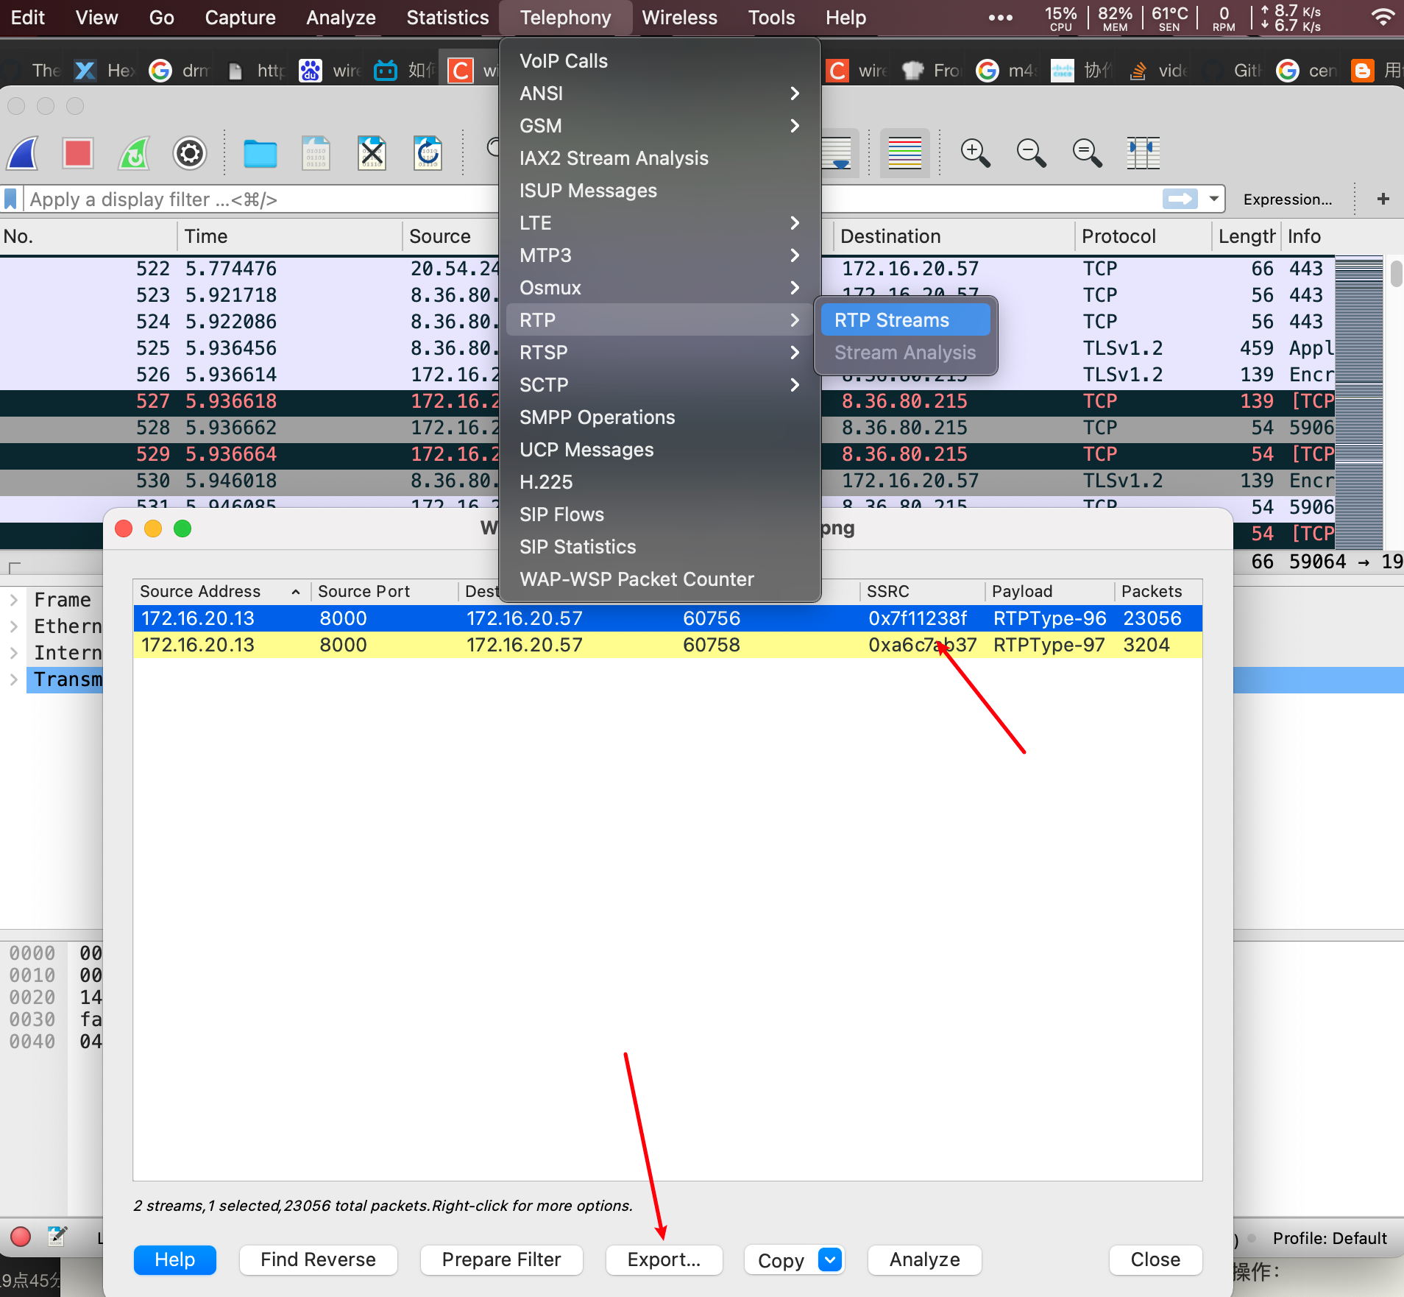This screenshot has height=1297, width=1404.
Task: Open a capture file using the folder icon
Action: click(x=260, y=153)
